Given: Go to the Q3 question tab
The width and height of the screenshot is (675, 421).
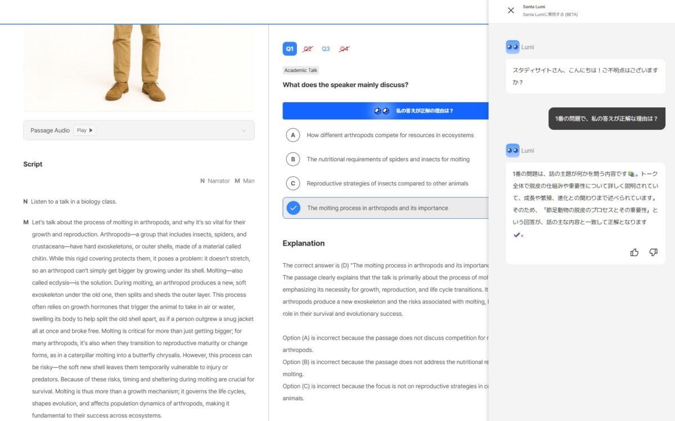Looking at the screenshot, I should (x=326, y=49).
